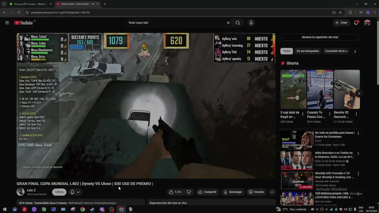Like the video (1.5 K)
Image resolution: width=379 pixels, height=213 pixels.
[175, 192]
